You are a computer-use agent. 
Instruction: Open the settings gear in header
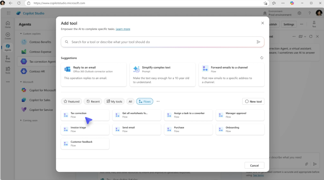tap(299, 13)
